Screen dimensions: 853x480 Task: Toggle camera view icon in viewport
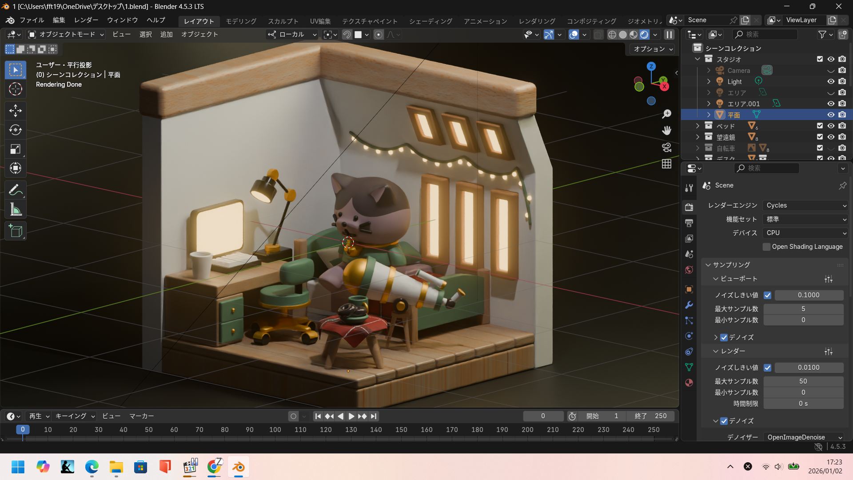tap(666, 147)
